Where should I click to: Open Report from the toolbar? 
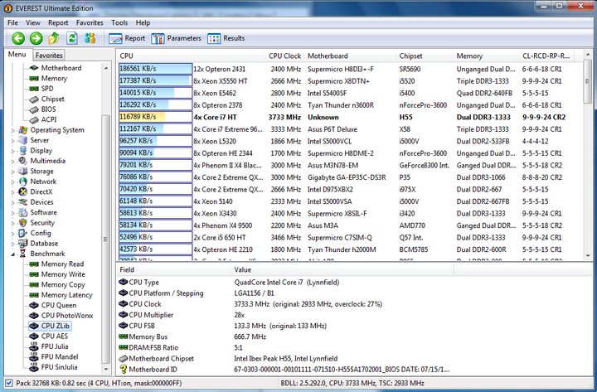[x=127, y=38]
